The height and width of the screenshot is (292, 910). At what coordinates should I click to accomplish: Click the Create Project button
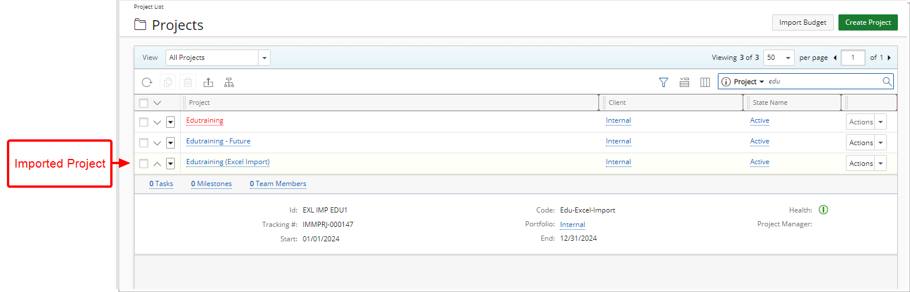867,22
